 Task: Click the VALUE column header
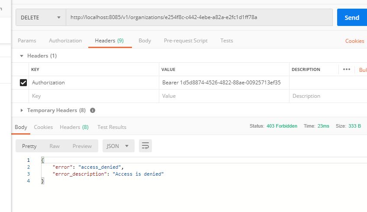click(x=168, y=70)
